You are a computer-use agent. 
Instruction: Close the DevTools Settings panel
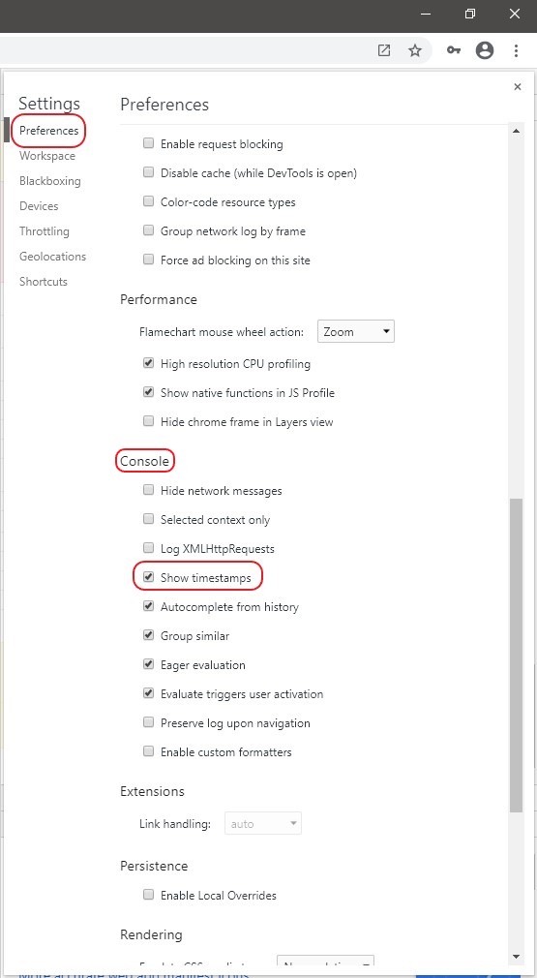pyautogui.click(x=517, y=87)
